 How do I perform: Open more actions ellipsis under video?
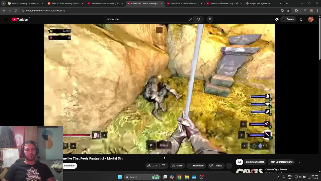[x=229, y=166]
